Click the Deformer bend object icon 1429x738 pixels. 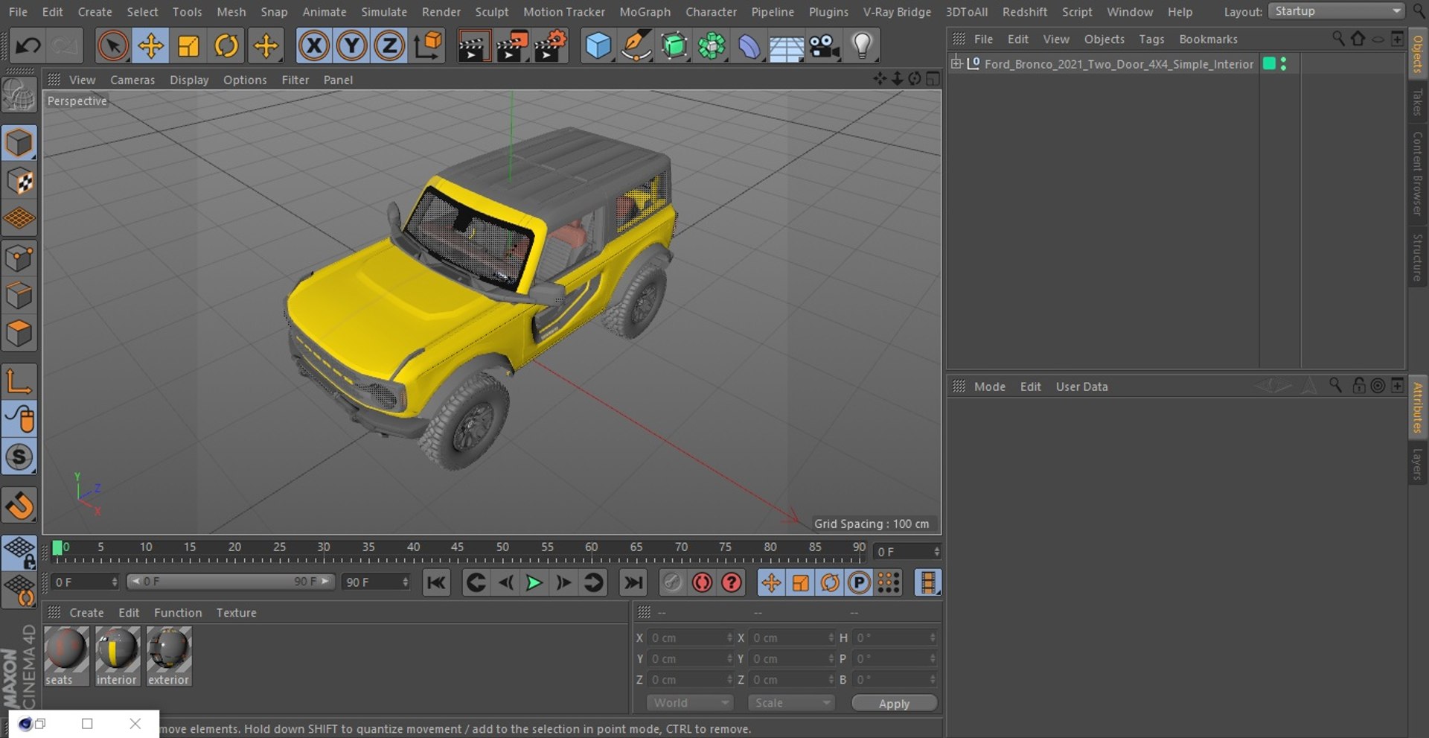(749, 46)
